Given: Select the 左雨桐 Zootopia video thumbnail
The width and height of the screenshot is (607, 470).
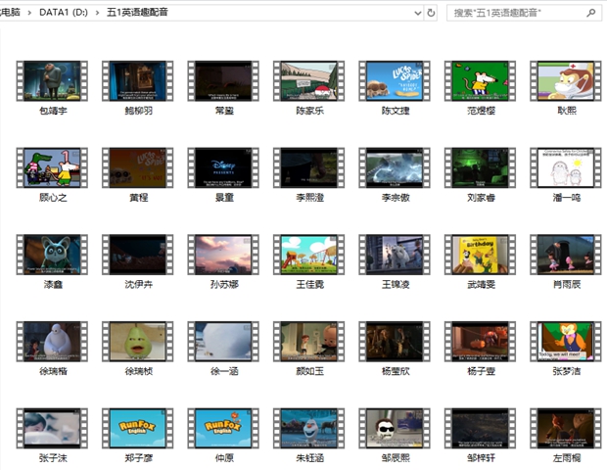Looking at the screenshot, I should tap(566, 428).
